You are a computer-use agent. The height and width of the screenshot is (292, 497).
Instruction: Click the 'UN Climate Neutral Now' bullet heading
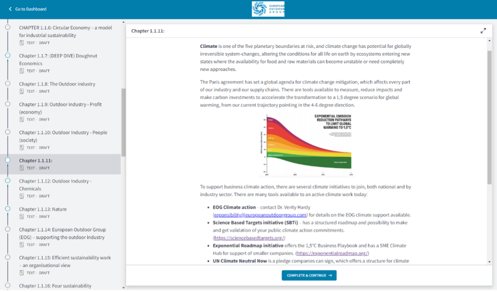(x=239, y=261)
